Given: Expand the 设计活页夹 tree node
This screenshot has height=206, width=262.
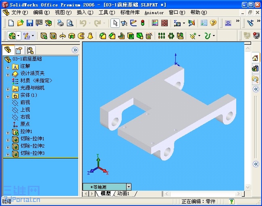Looking at the screenshot, I should coord(8,75).
